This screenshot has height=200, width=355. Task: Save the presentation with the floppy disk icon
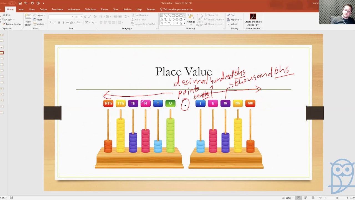coord(20,3)
